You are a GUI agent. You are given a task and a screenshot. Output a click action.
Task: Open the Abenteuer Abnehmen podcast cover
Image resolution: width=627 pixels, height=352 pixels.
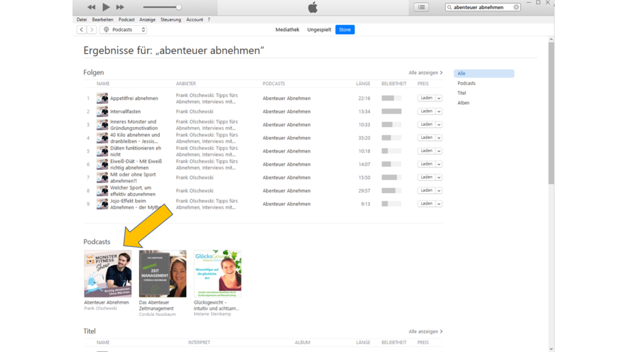point(108,274)
